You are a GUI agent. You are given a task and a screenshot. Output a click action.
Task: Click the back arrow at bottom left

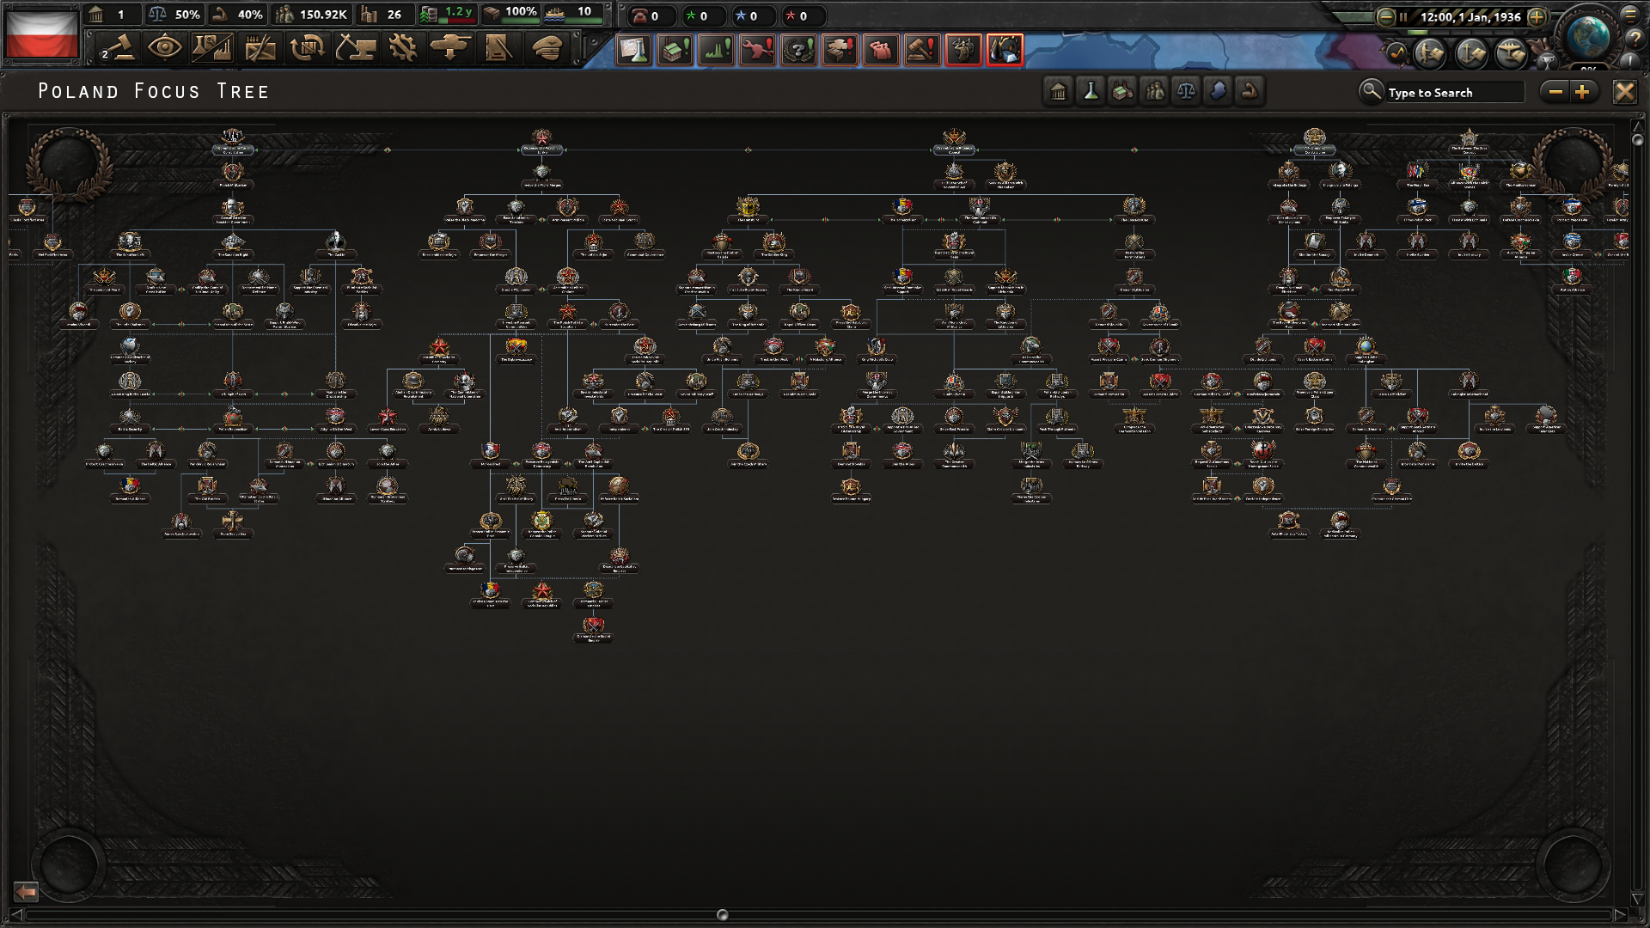tap(26, 892)
